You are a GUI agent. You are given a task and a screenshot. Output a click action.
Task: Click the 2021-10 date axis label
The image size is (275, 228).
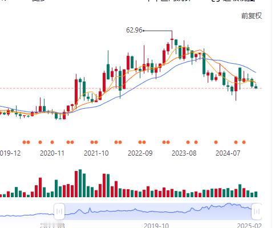click(x=96, y=153)
